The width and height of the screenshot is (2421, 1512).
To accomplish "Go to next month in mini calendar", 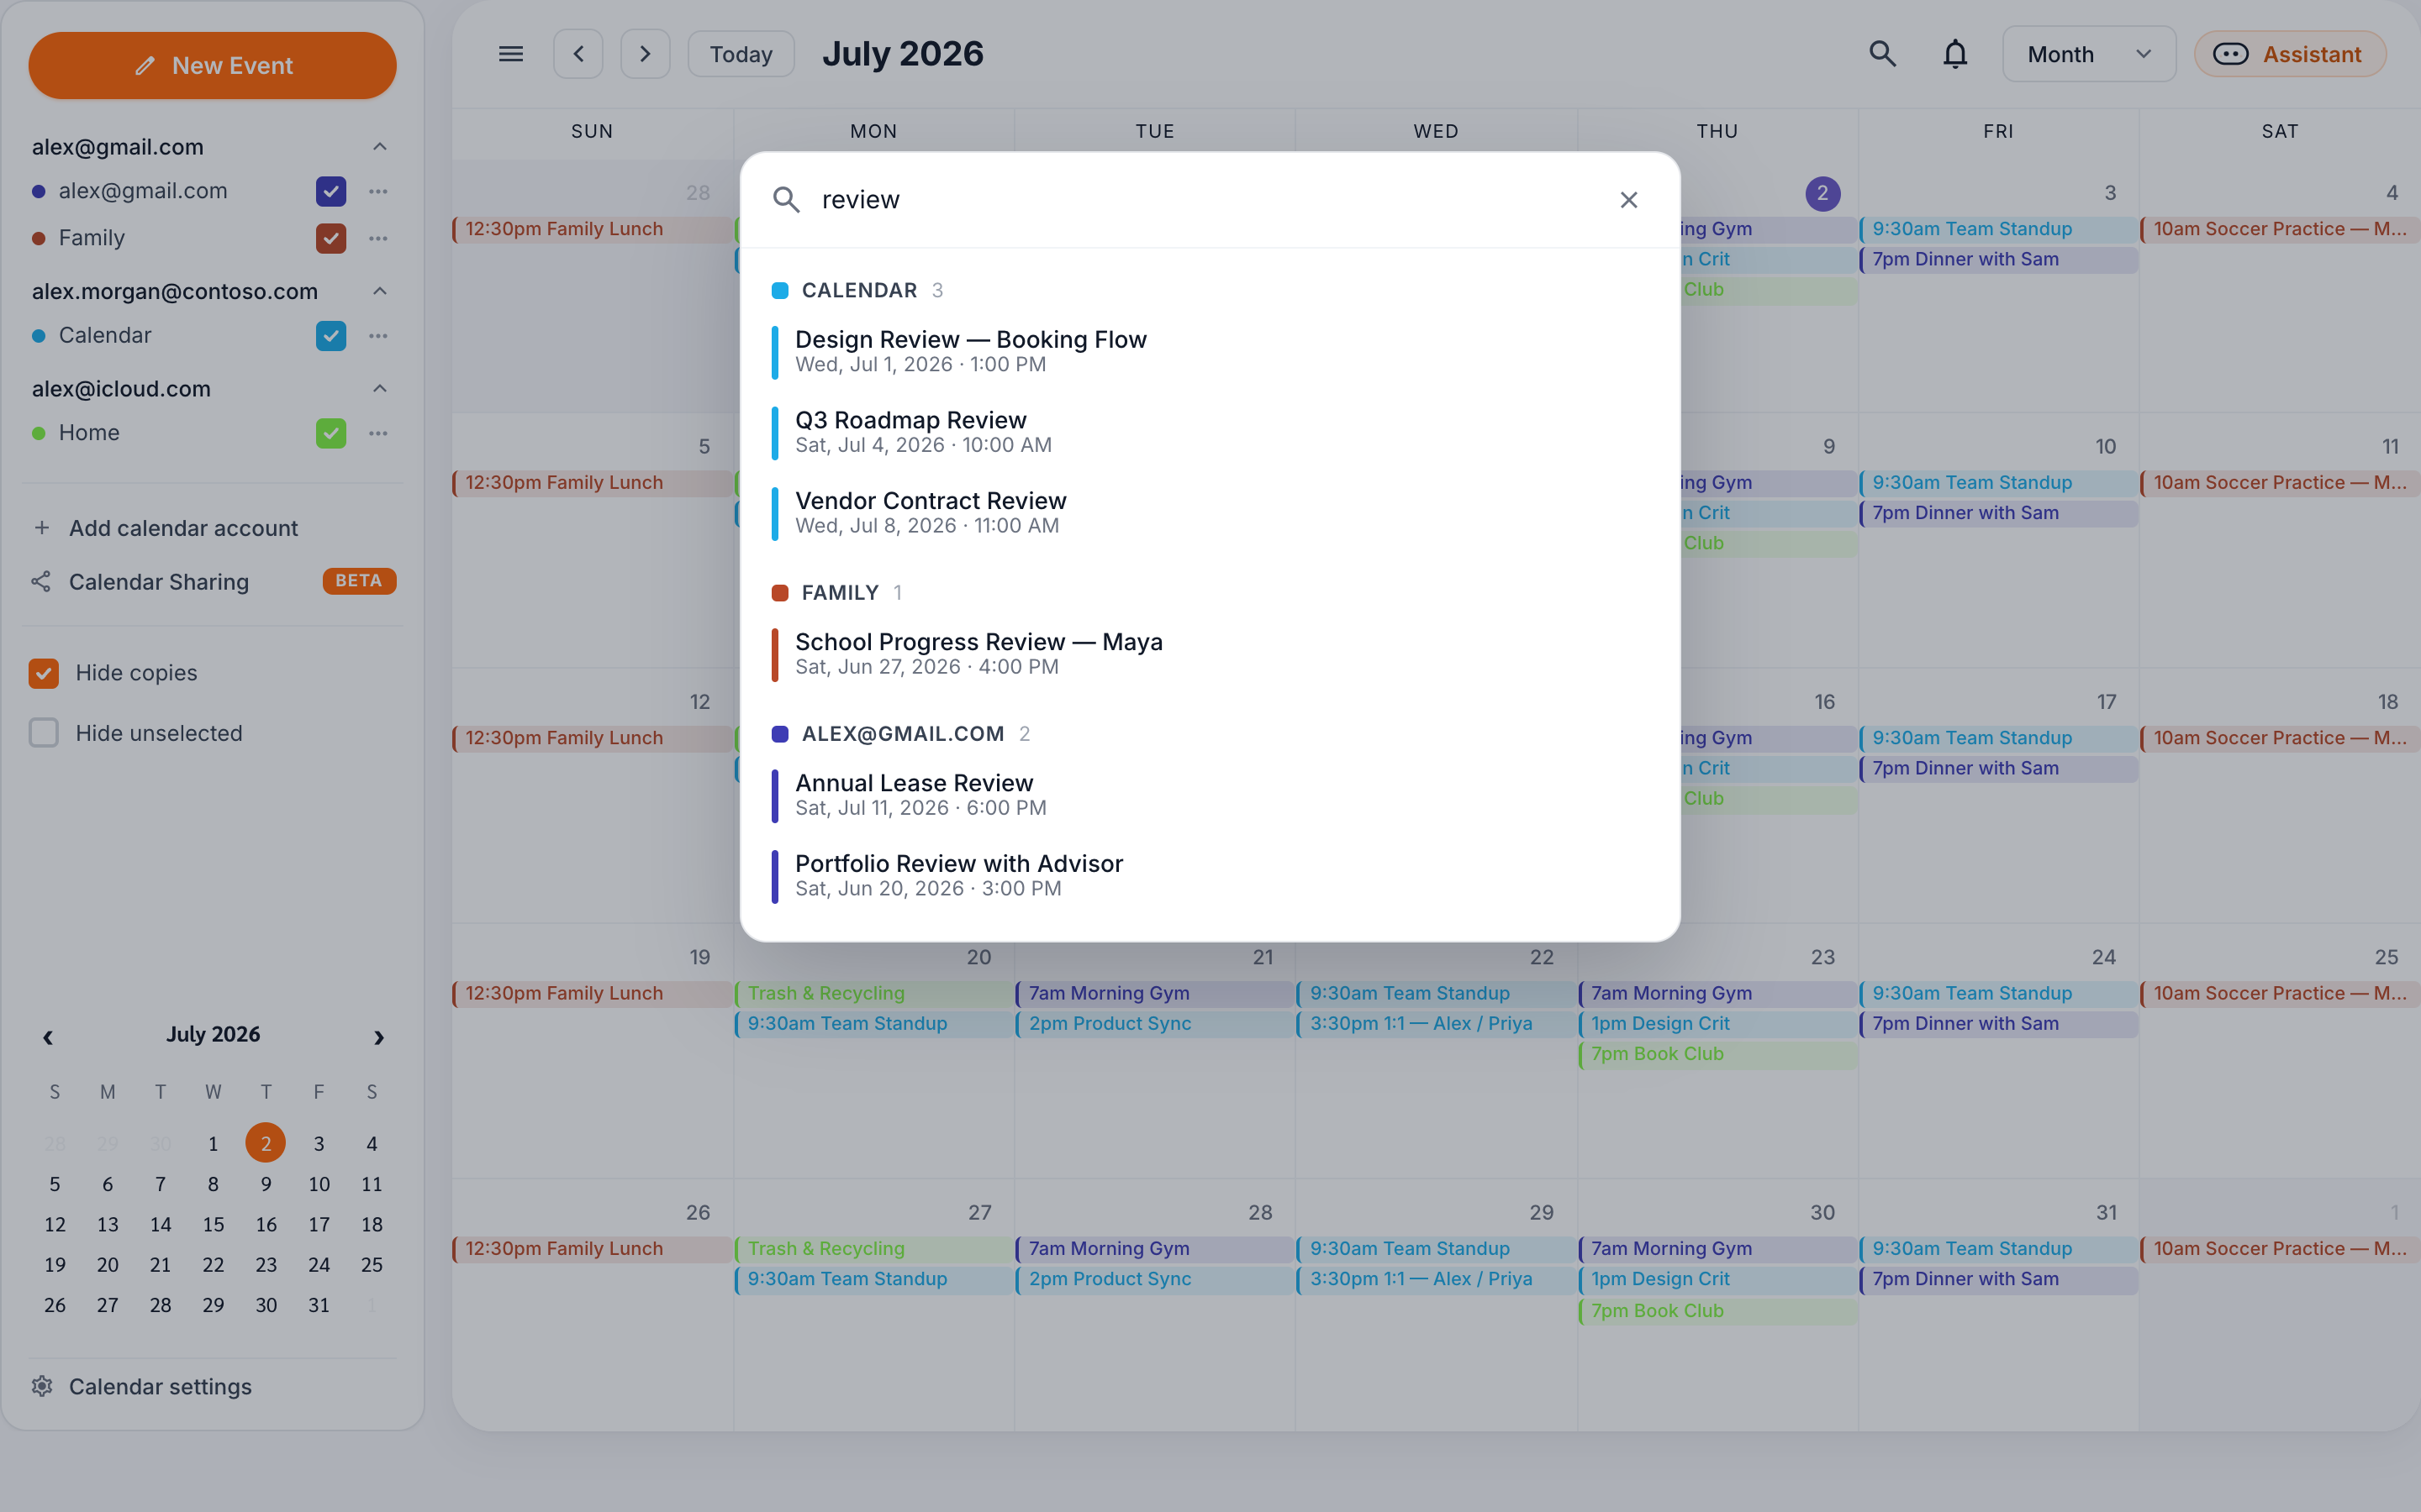I will [378, 1037].
